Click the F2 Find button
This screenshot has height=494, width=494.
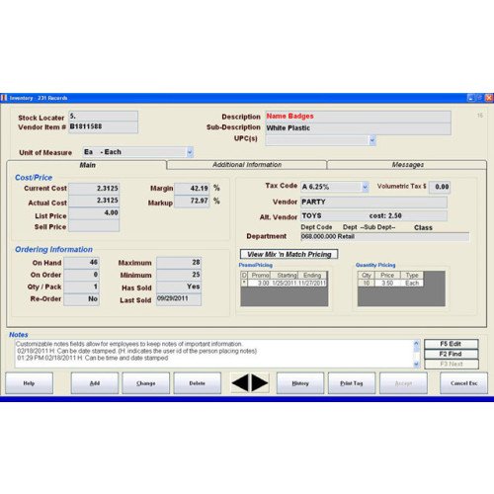451,354
